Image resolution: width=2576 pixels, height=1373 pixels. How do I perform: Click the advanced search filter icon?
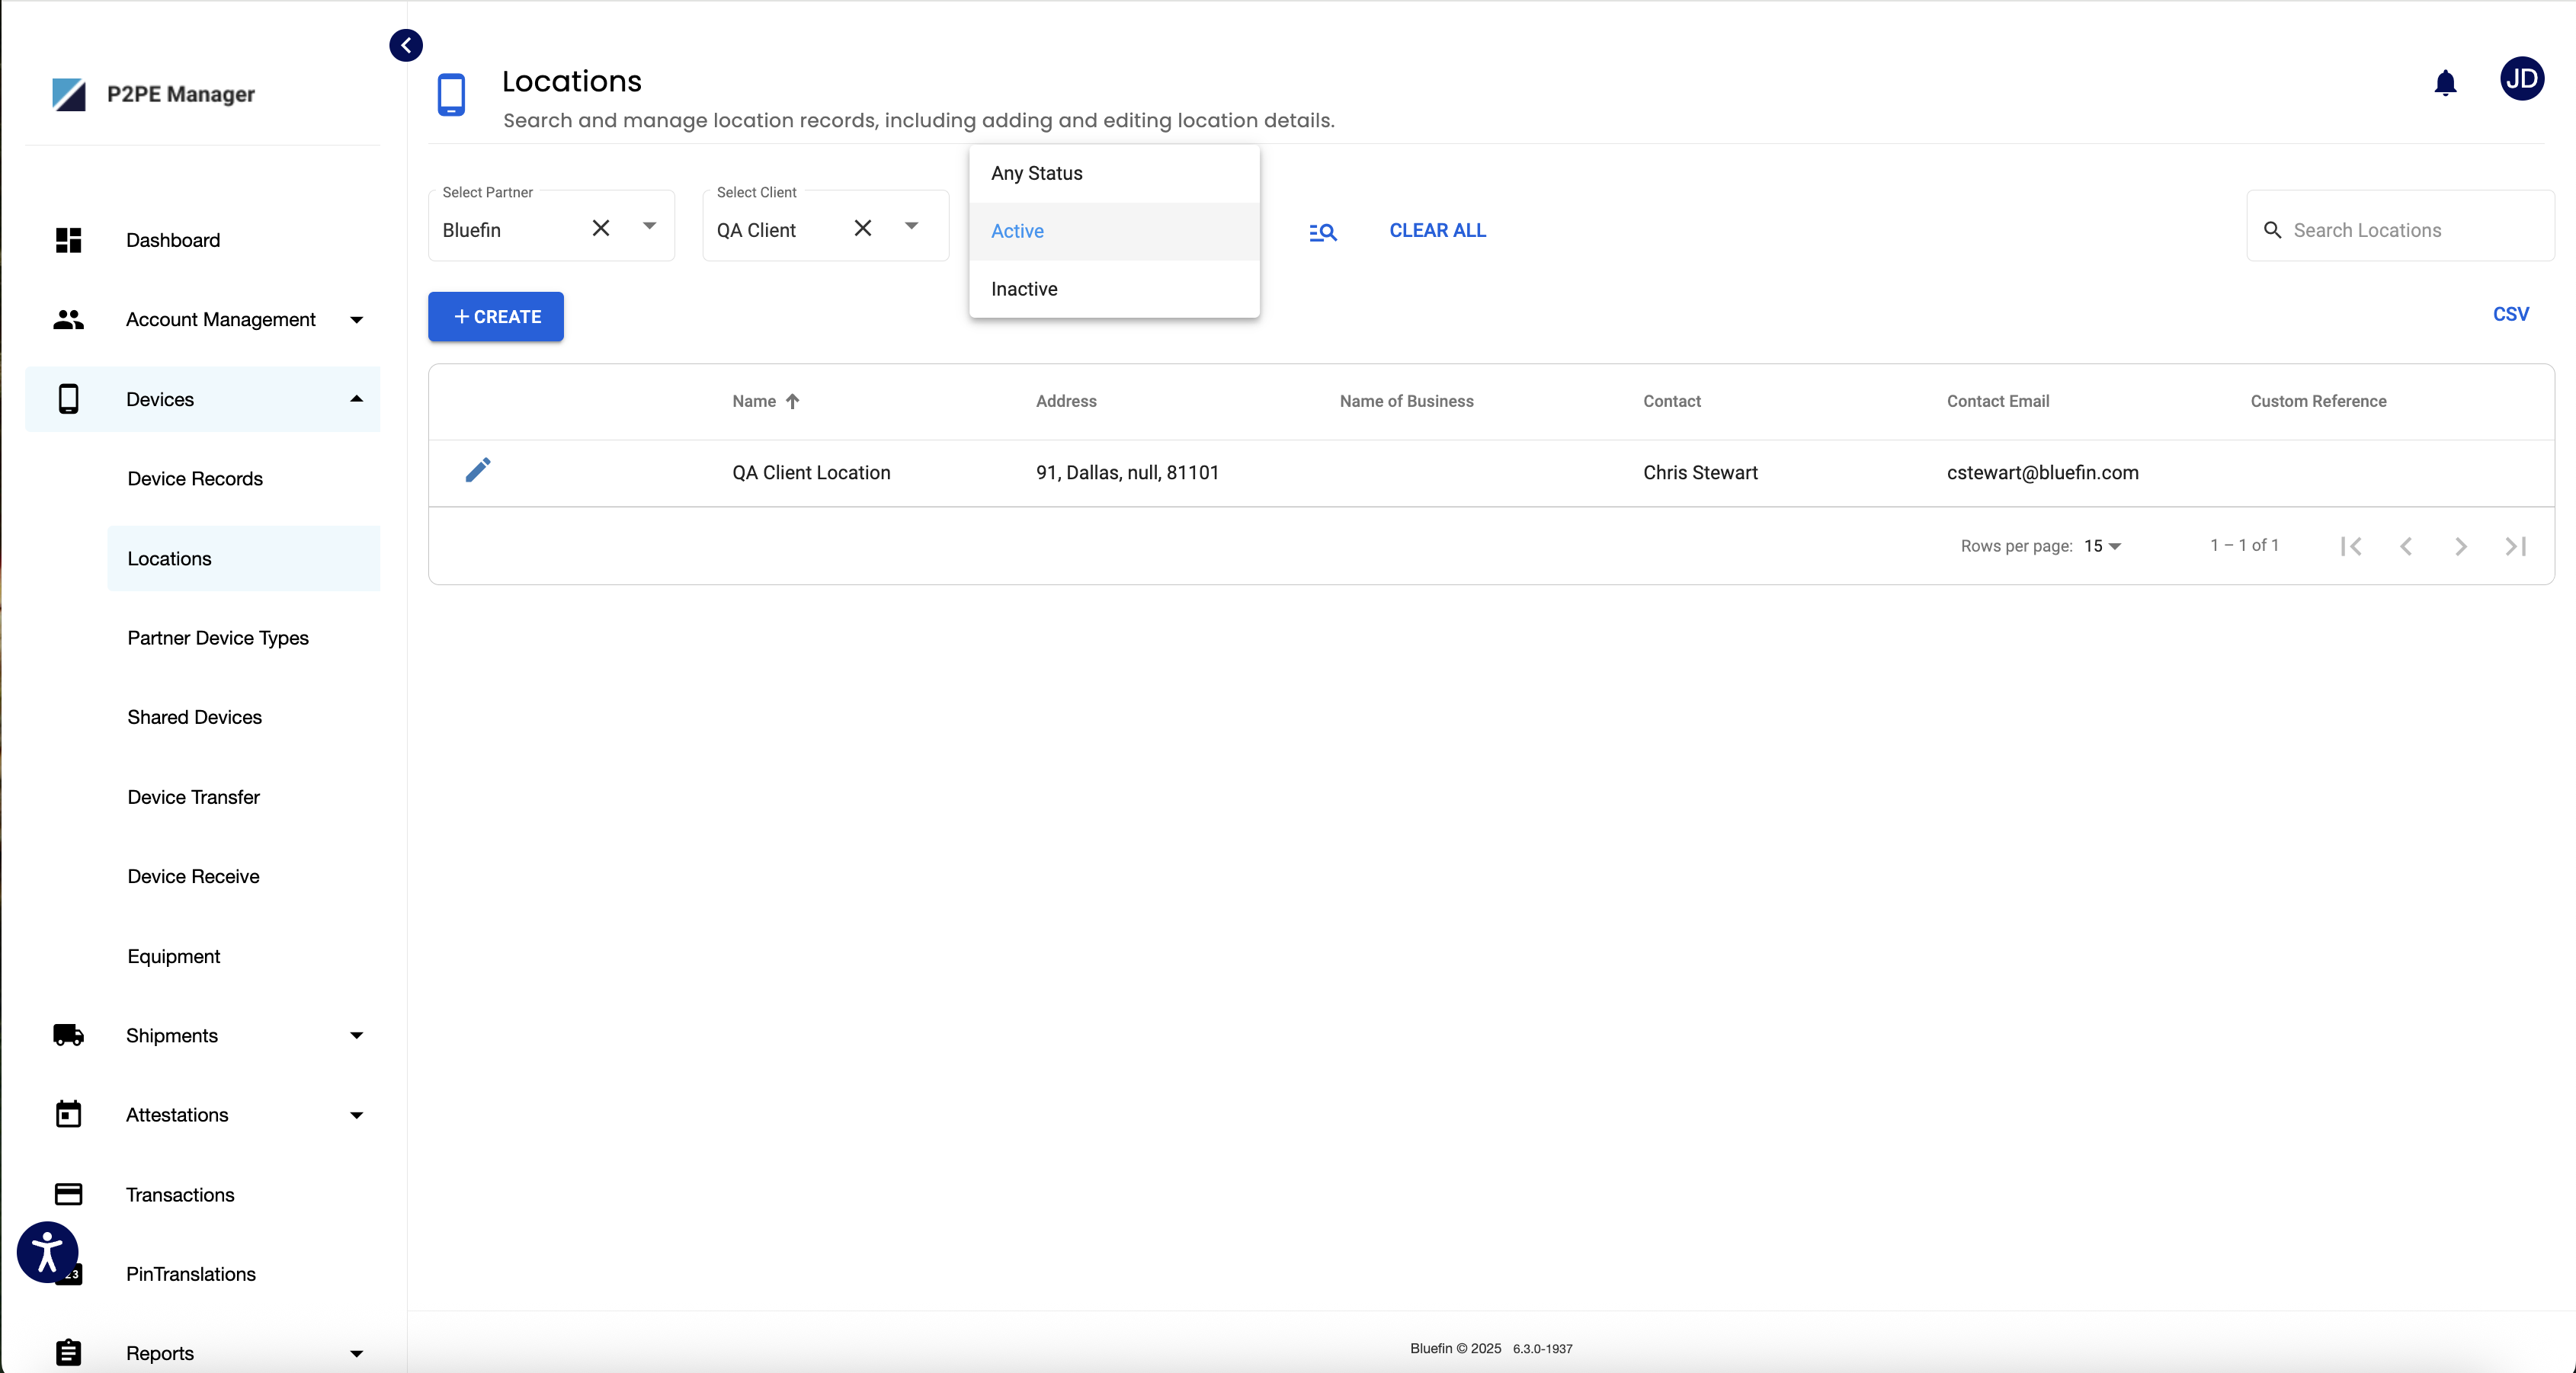pyautogui.click(x=1322, y=232)
